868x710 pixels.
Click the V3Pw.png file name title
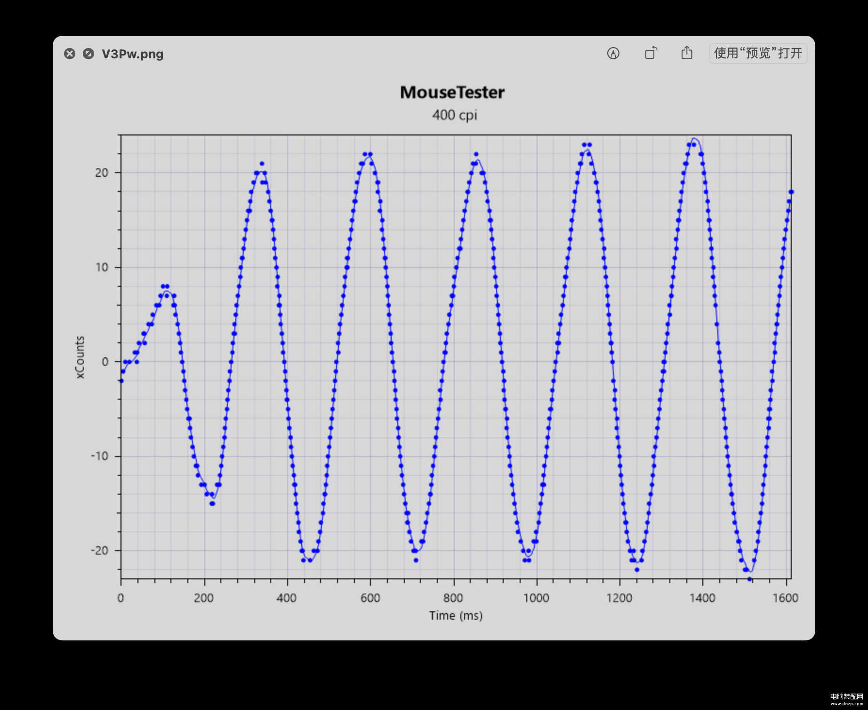tap(133, 54)
